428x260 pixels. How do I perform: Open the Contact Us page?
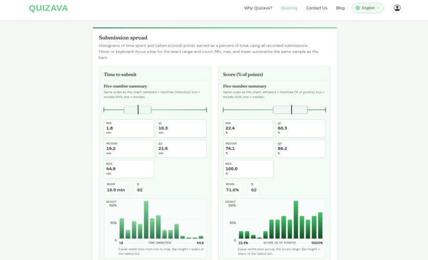[x=316, y=8]
